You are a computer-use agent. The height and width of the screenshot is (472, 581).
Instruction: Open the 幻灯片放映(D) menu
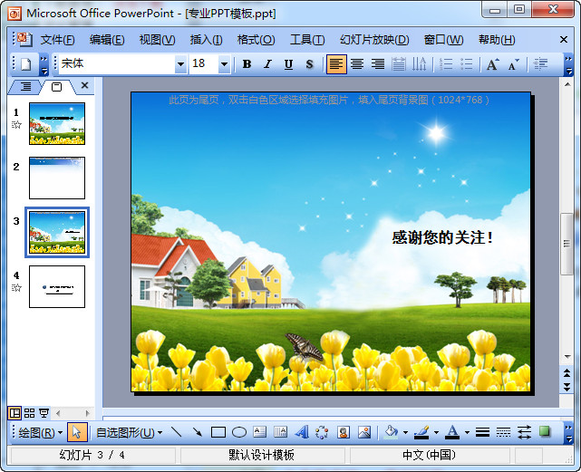[374, 40]
